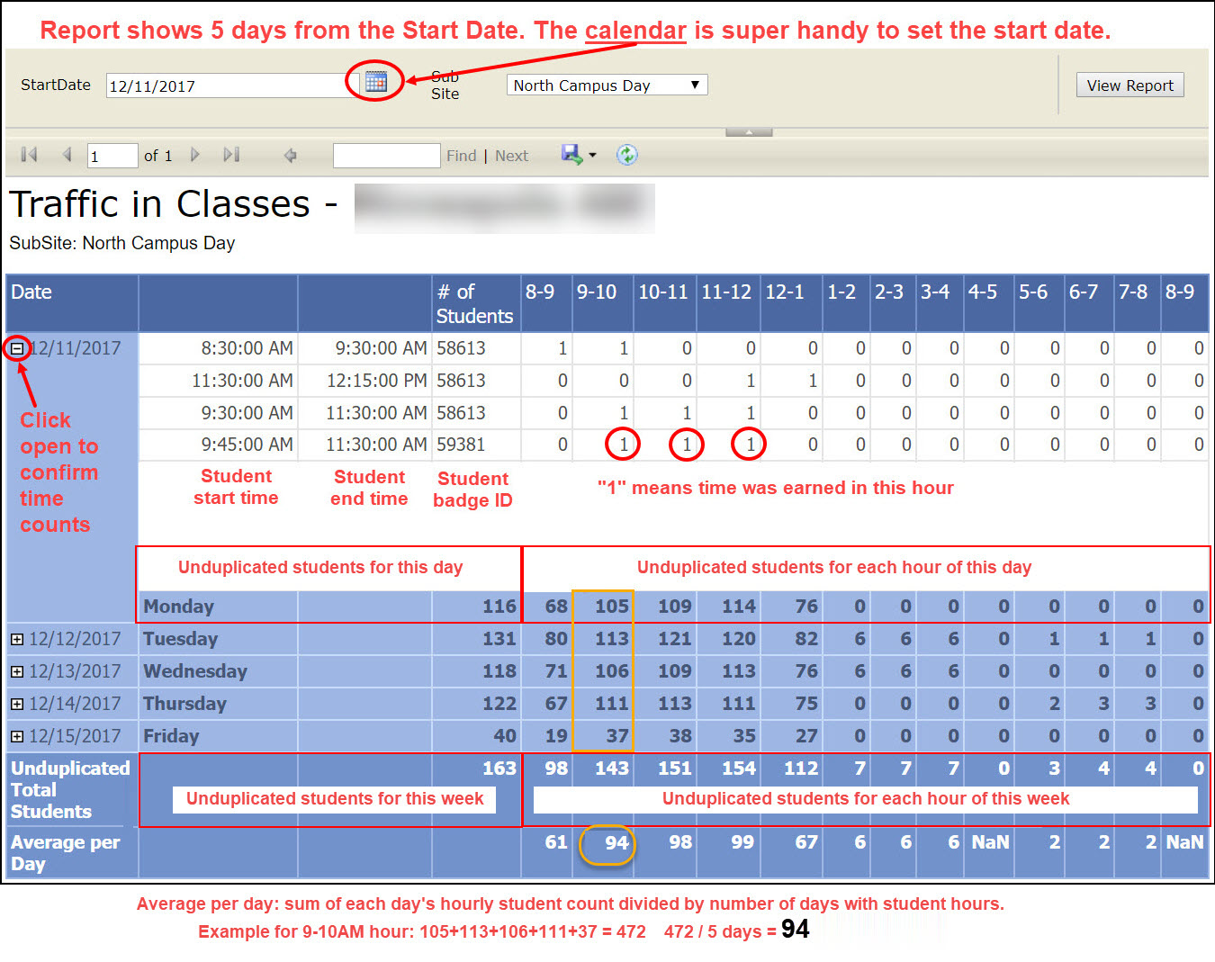The image size is (1215, 962).
Task: Expand the 12/15/2017 Friday row
Action: [x=15, y=736]
